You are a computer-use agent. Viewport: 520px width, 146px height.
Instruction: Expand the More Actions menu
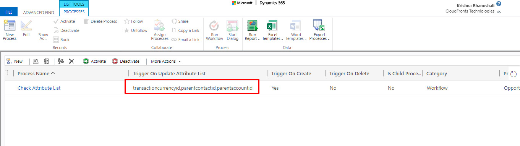click(x=166, y=61)
